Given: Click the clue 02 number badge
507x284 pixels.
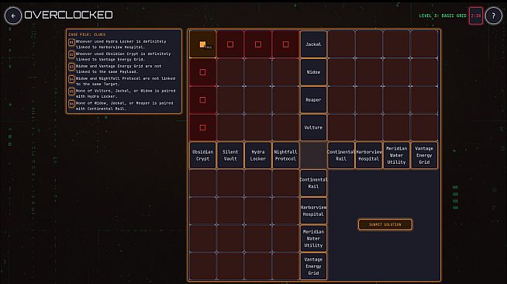Looking at the screenshot, I should pyautogui.click(x=71, y=54).
